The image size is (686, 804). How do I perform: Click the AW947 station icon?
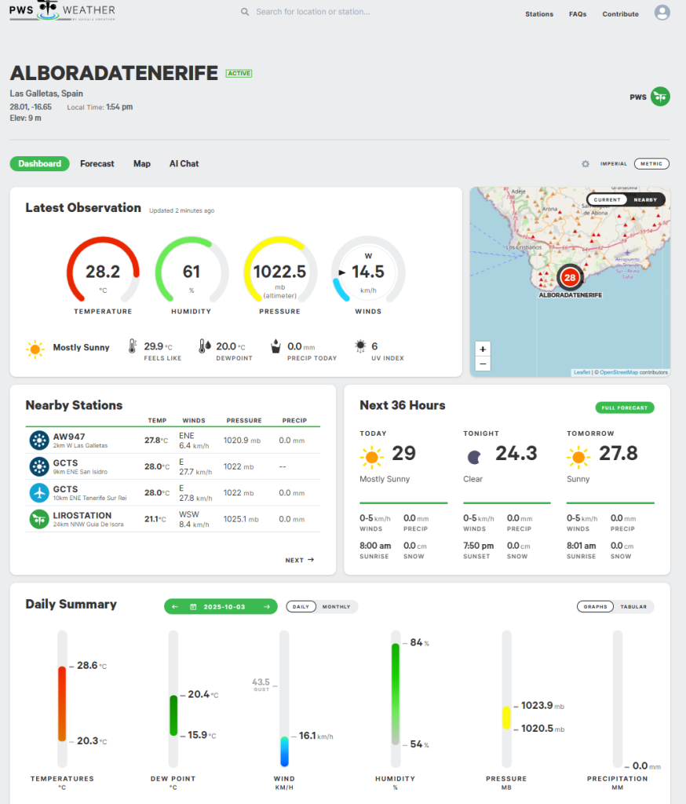(x=39, y=440)
